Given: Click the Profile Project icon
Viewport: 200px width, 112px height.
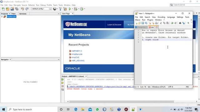Looking at the screenshot, I should click(82, 9).
